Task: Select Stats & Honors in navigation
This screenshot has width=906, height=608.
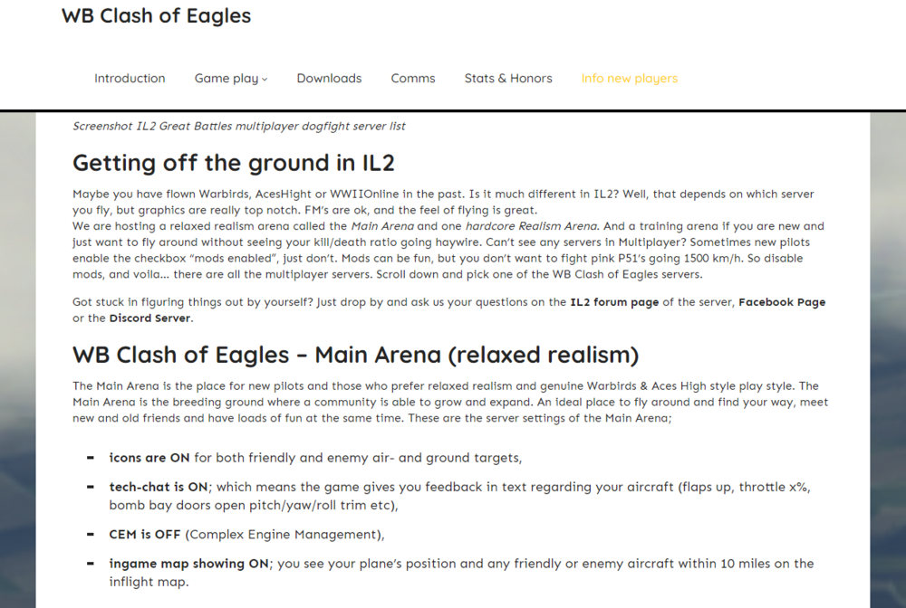Action: point(508,79)
